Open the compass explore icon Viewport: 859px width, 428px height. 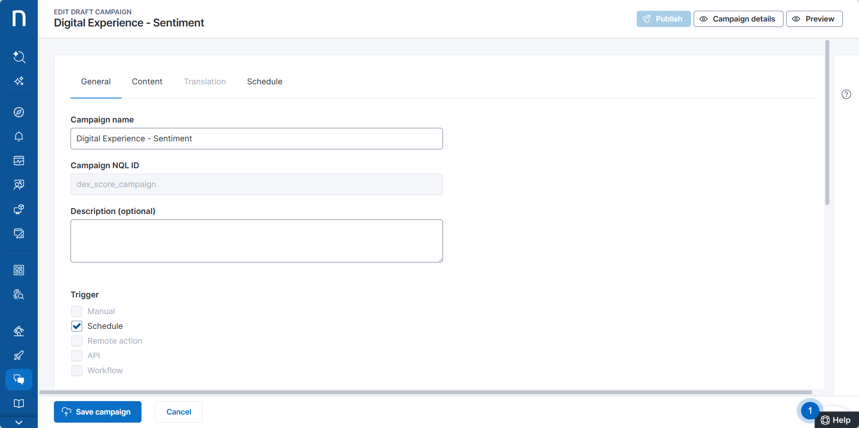pyautogui.click(x=19, y=112)
